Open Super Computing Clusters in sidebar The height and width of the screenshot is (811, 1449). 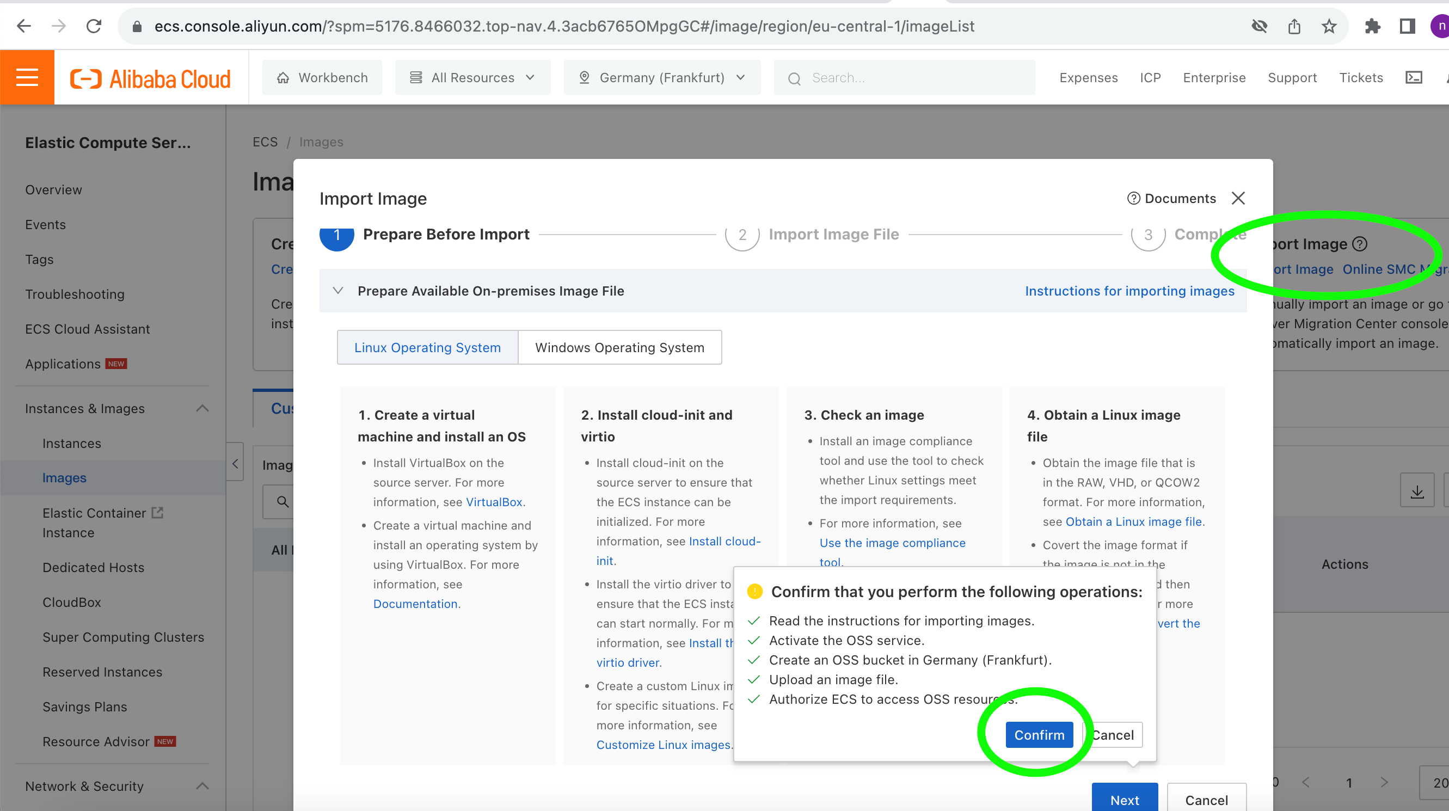point(123,637)
